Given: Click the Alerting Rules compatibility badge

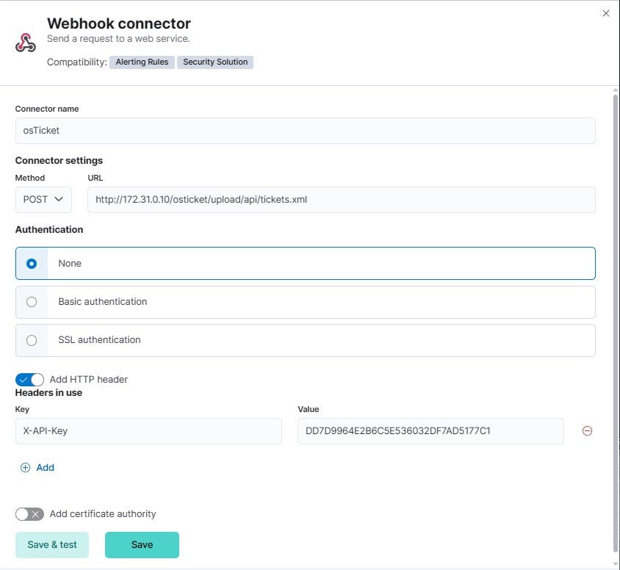Looking at the screenshot, I should coord(142,62).
